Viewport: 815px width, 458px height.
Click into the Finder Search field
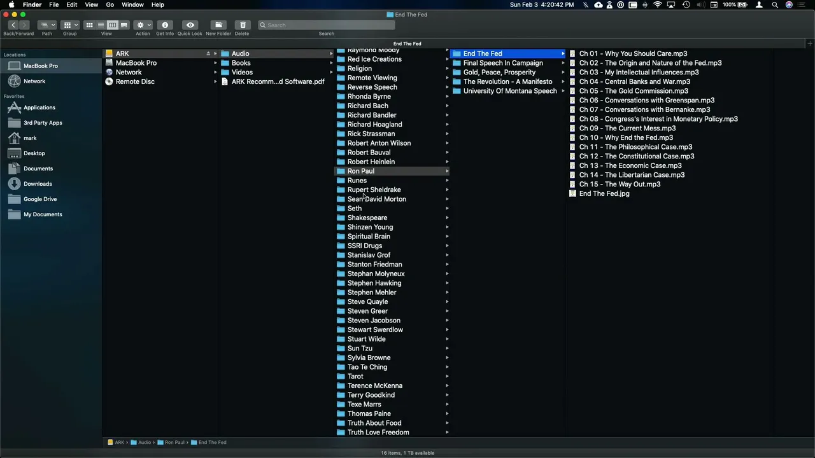(327, 25)
